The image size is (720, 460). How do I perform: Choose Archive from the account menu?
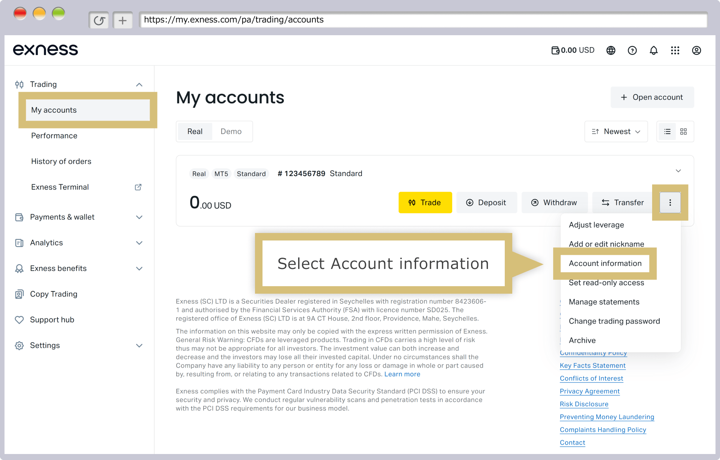[x=582, y=340]
